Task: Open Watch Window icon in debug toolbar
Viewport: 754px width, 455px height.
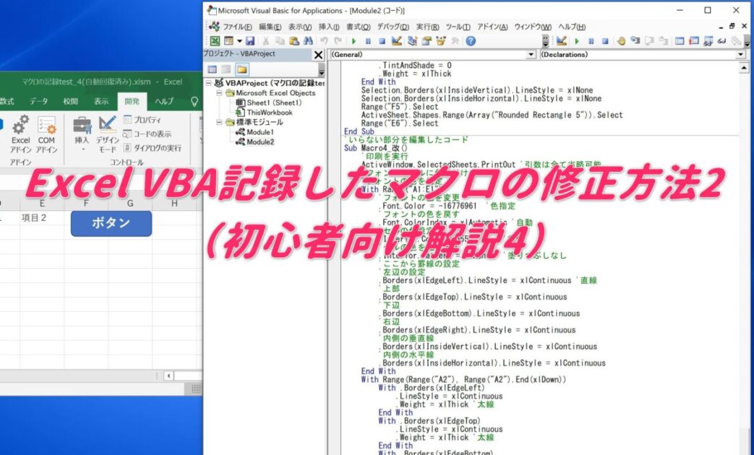Action: pos(708,41)
